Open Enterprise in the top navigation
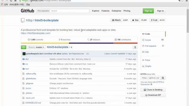 (x=116, y=11)
